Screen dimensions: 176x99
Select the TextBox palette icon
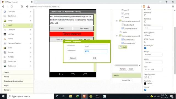[5, 57]
